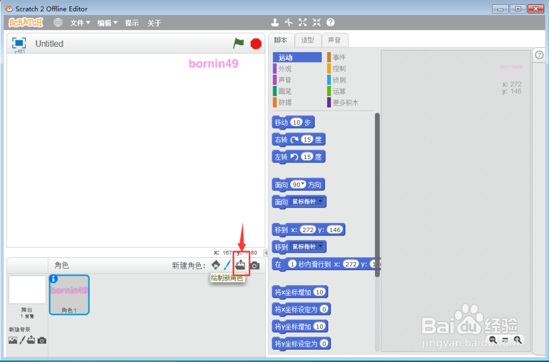
Task: Click x value 272 in 移到 block
Action: tap(308, 230)
